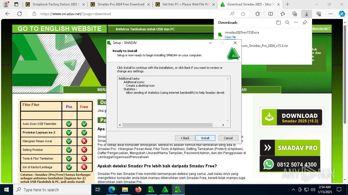Cancel the SMADAV Setup
Screen dimensions: 348x195
(x=228, y=138)
